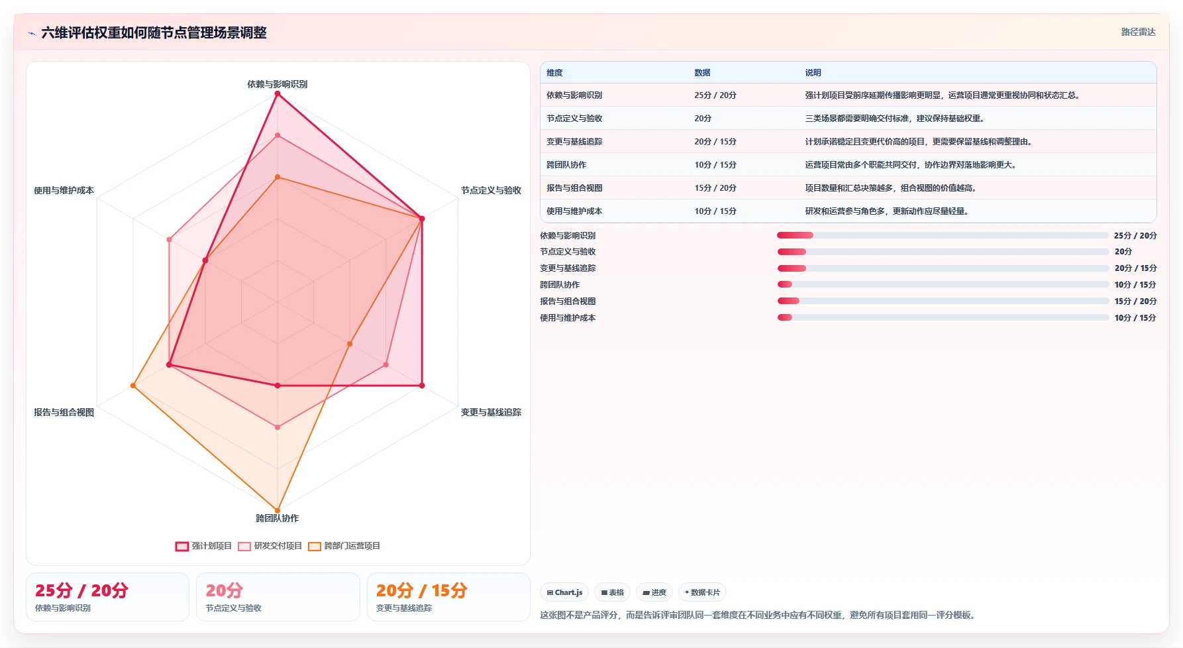Click table value 15分 / 20分 for 报告与组合视图
The width and height of the screenshot is (1183, 648).
715,188
